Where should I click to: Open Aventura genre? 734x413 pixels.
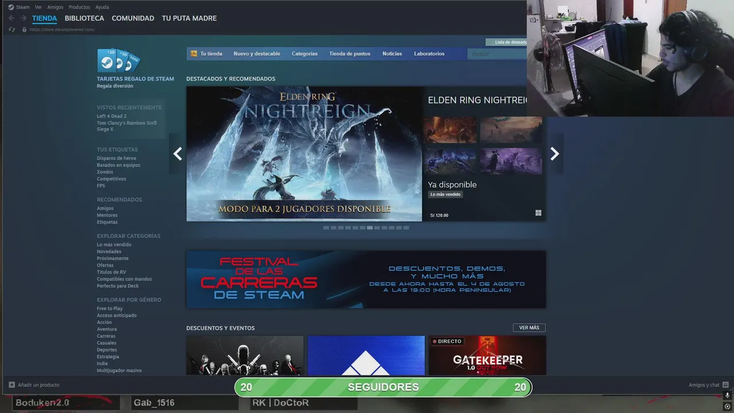point(107,329)
